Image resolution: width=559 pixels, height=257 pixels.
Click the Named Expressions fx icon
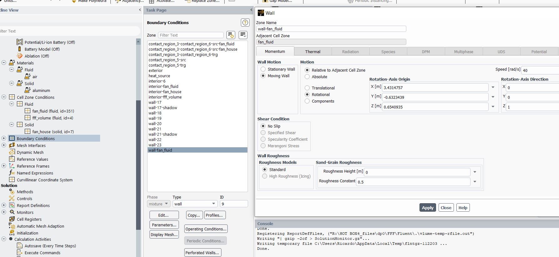pos(12,173)
